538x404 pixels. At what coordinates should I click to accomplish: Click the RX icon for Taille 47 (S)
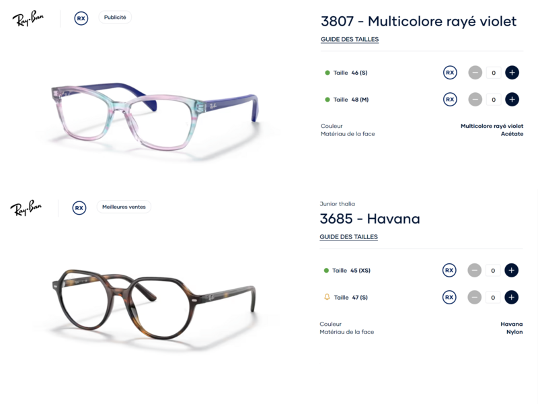[449, 297]
